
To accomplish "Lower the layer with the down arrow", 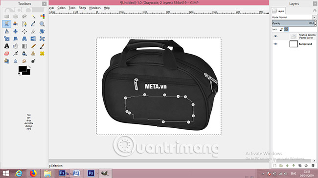I will [294, 166].
